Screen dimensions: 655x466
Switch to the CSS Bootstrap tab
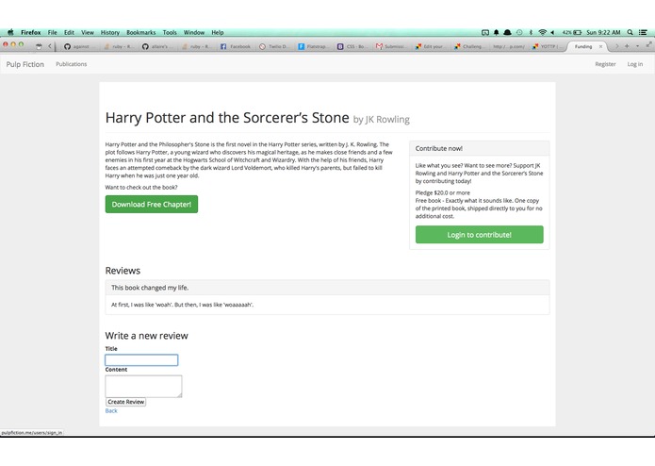pos(352,46)
